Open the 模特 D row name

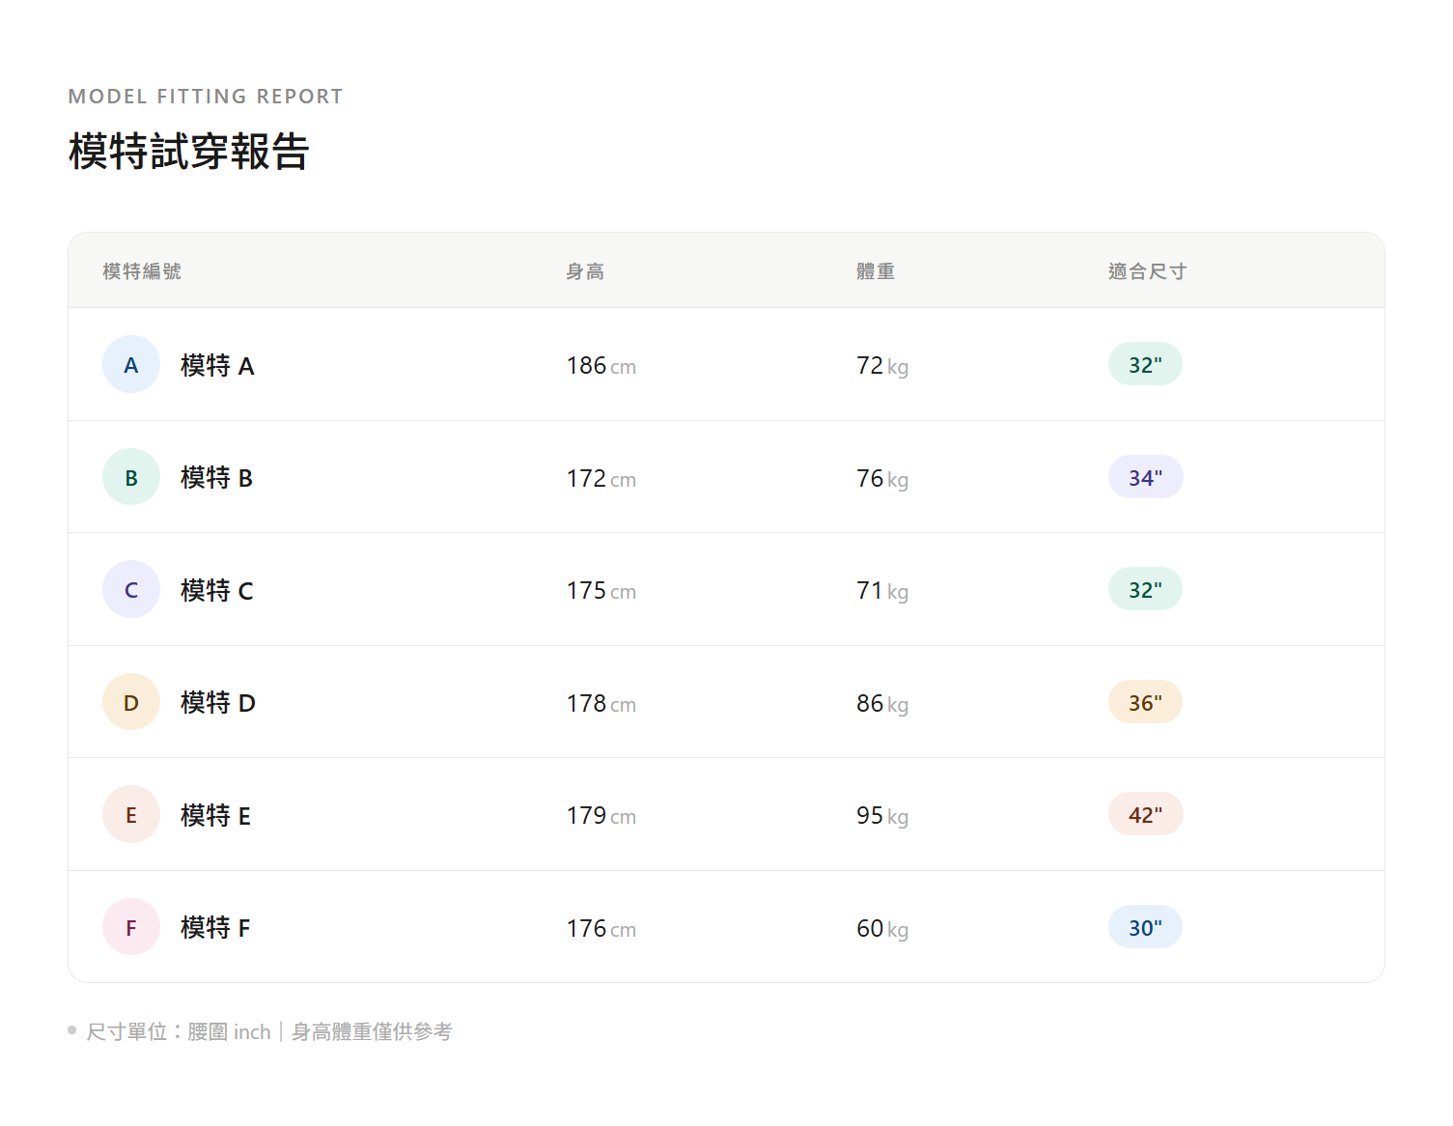click(x=217, y=703)
